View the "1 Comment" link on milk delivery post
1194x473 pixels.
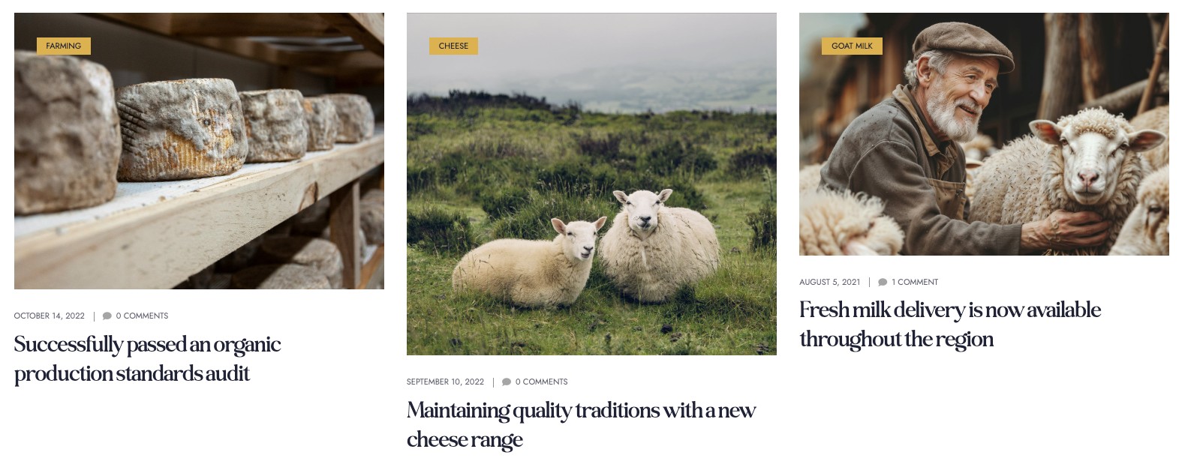tap(915, 282)
